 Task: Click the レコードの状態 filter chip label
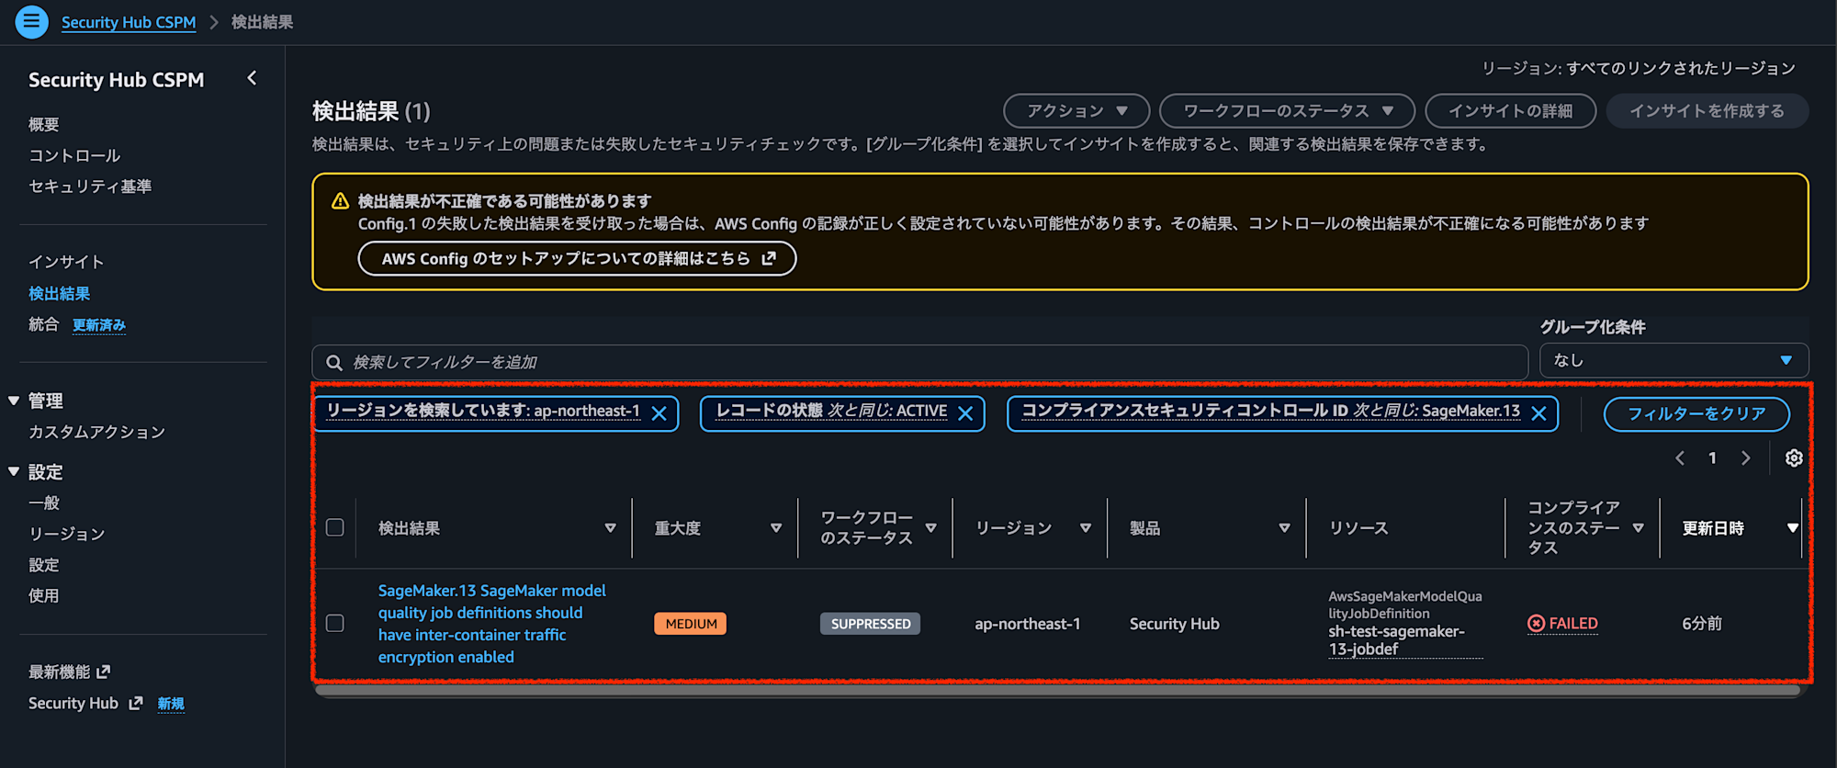pyautogui.click(x=831, y=411)
